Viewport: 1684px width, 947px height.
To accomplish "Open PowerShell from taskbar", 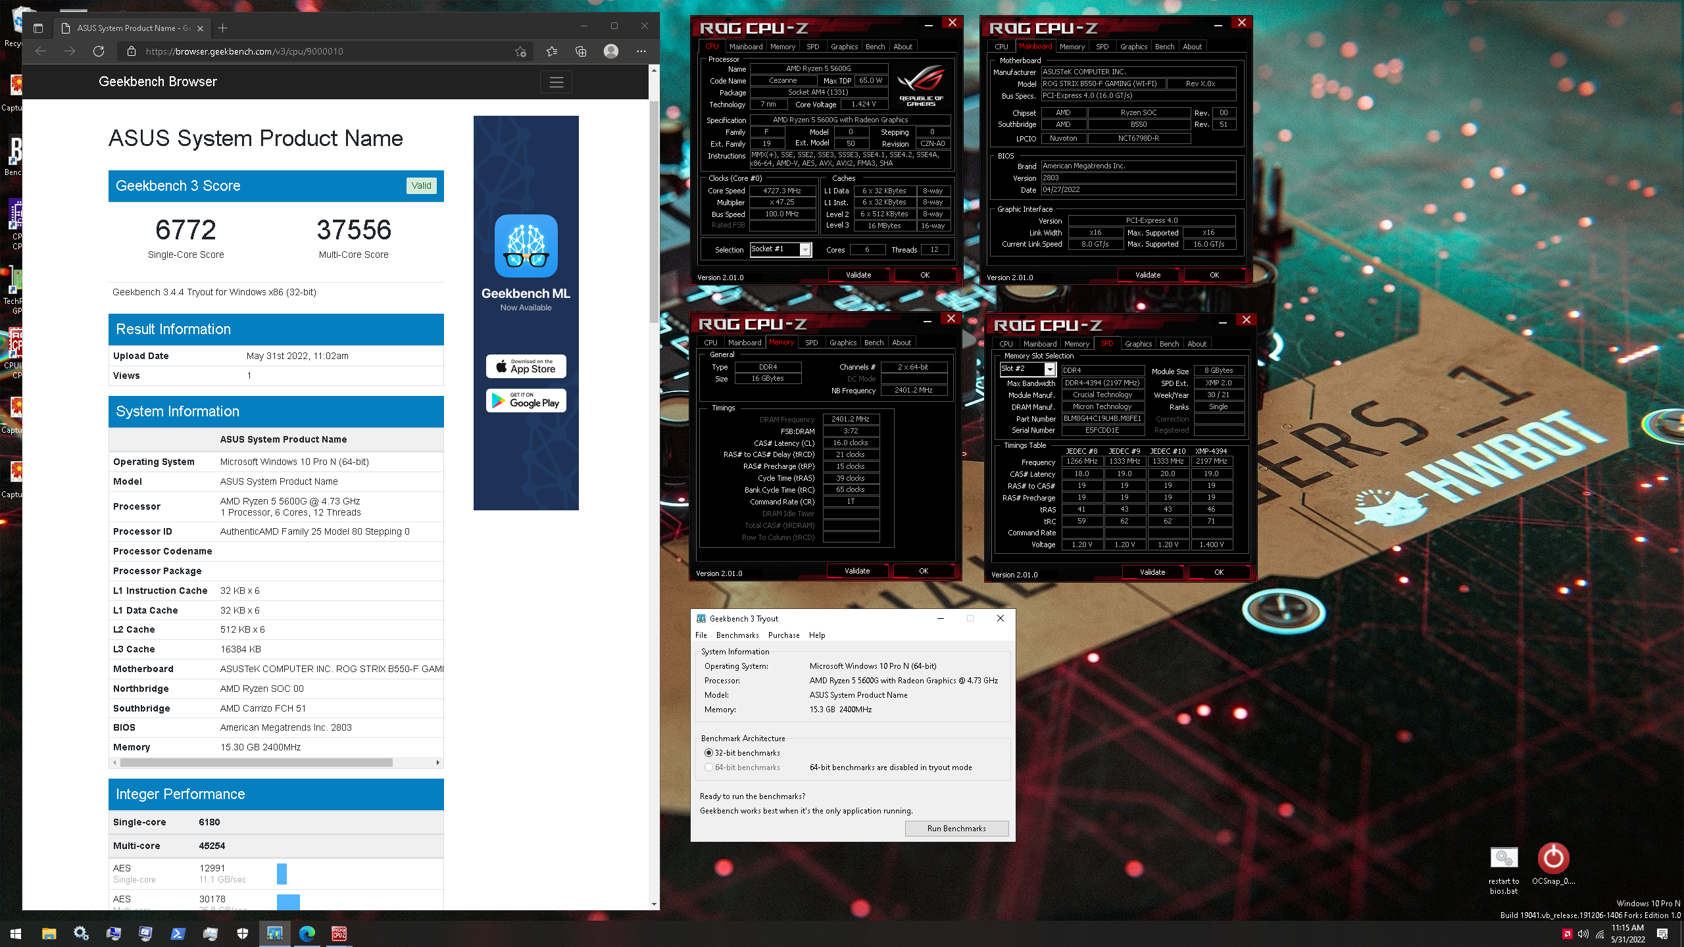I will [178, 933].
